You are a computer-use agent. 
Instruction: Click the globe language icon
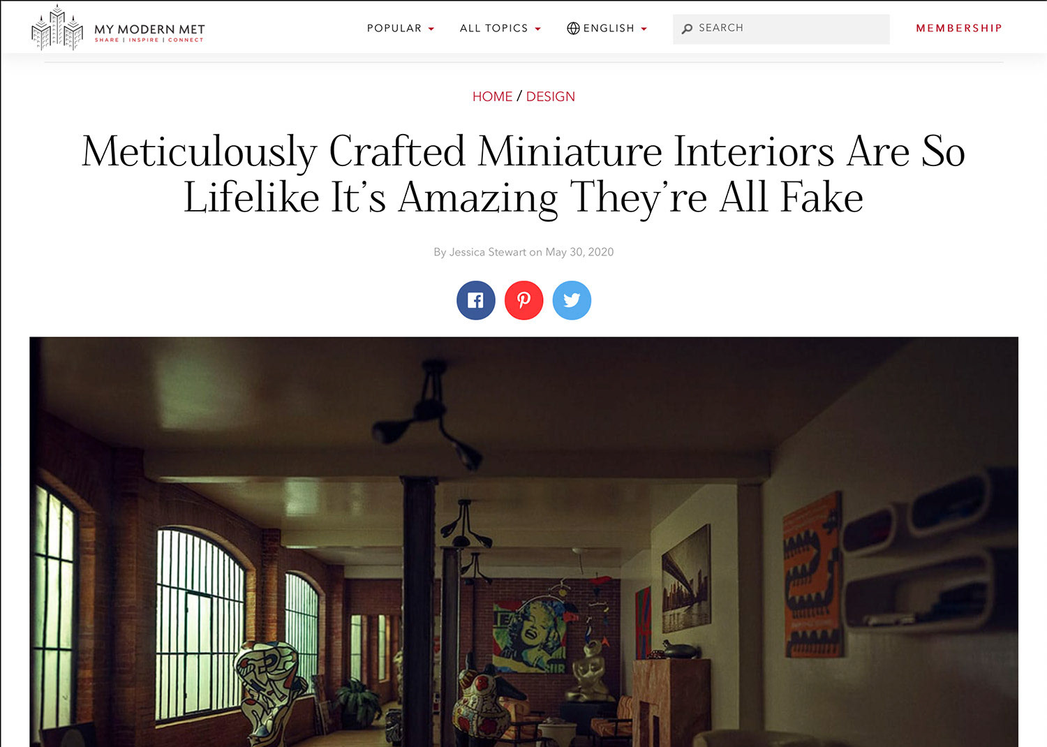(x=573, y=28)
